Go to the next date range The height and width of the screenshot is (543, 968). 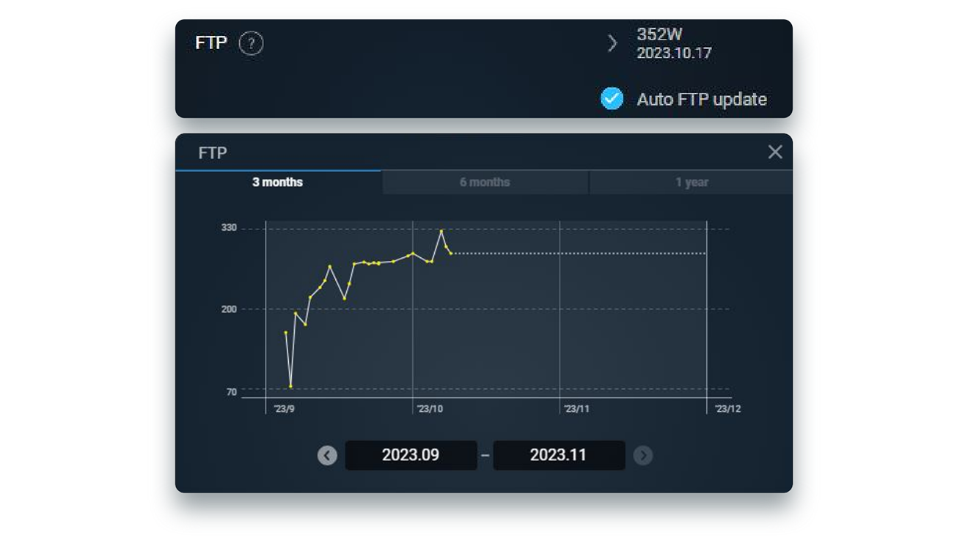[642, 455]
